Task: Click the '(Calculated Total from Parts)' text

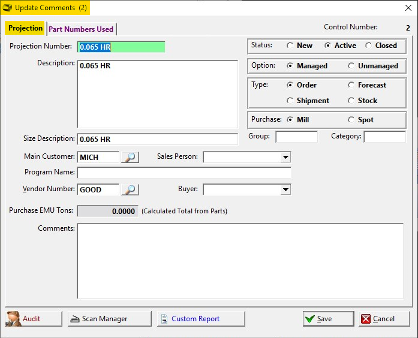Action: 185,211
